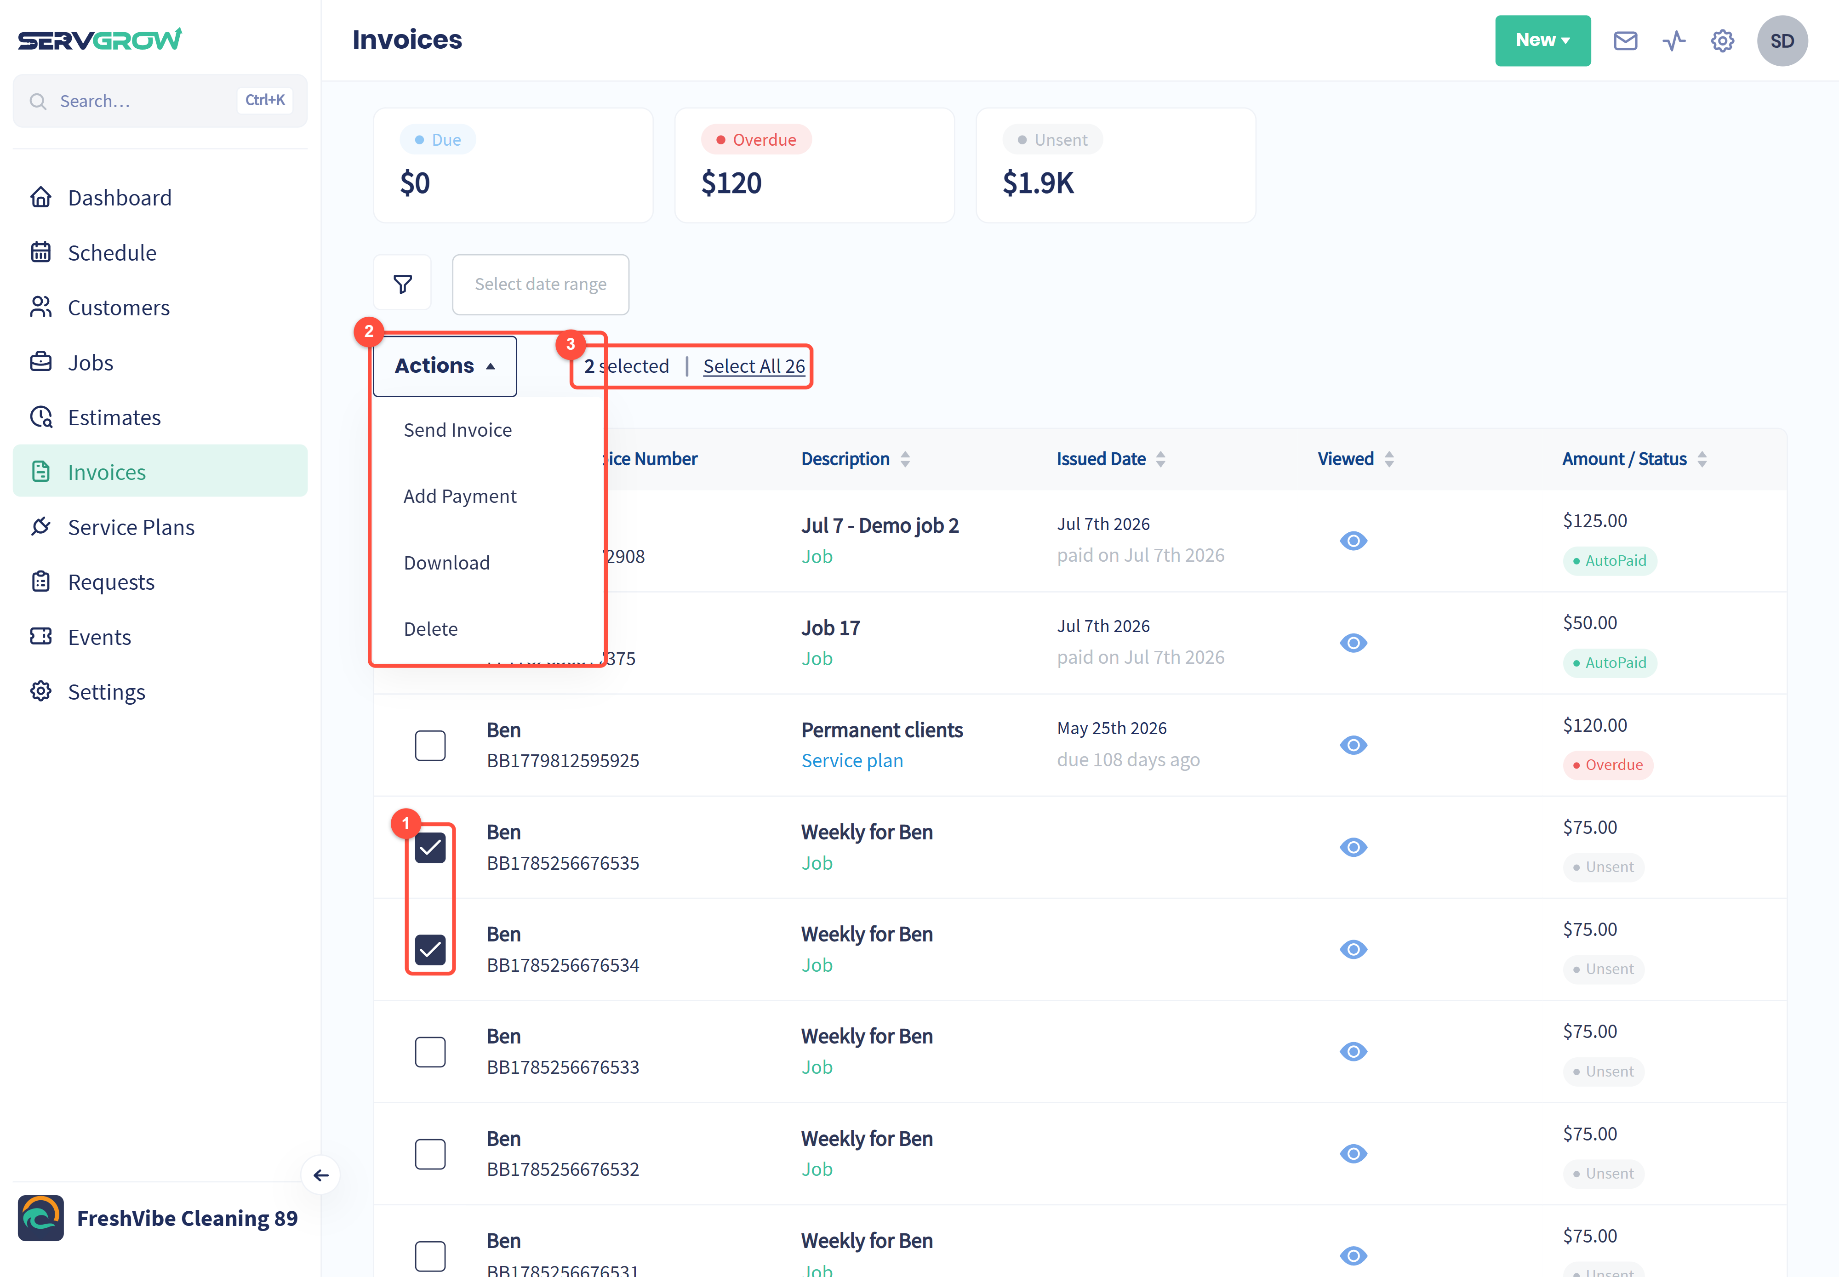Open the mail envelope icon in header

click(x=1625, y=41)
